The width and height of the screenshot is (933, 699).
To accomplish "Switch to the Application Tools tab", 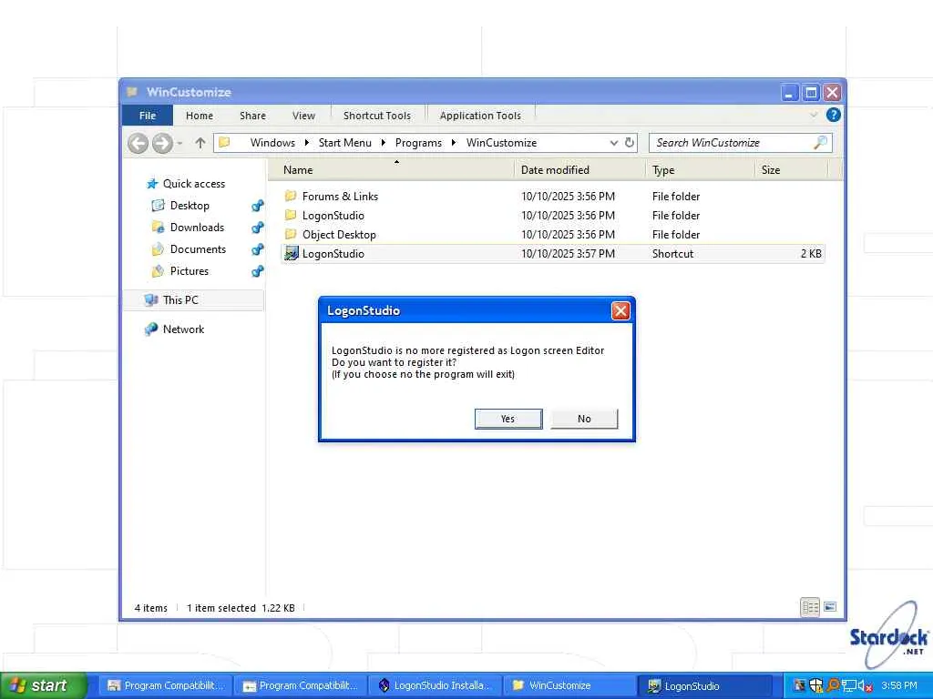I will [480, 116].
